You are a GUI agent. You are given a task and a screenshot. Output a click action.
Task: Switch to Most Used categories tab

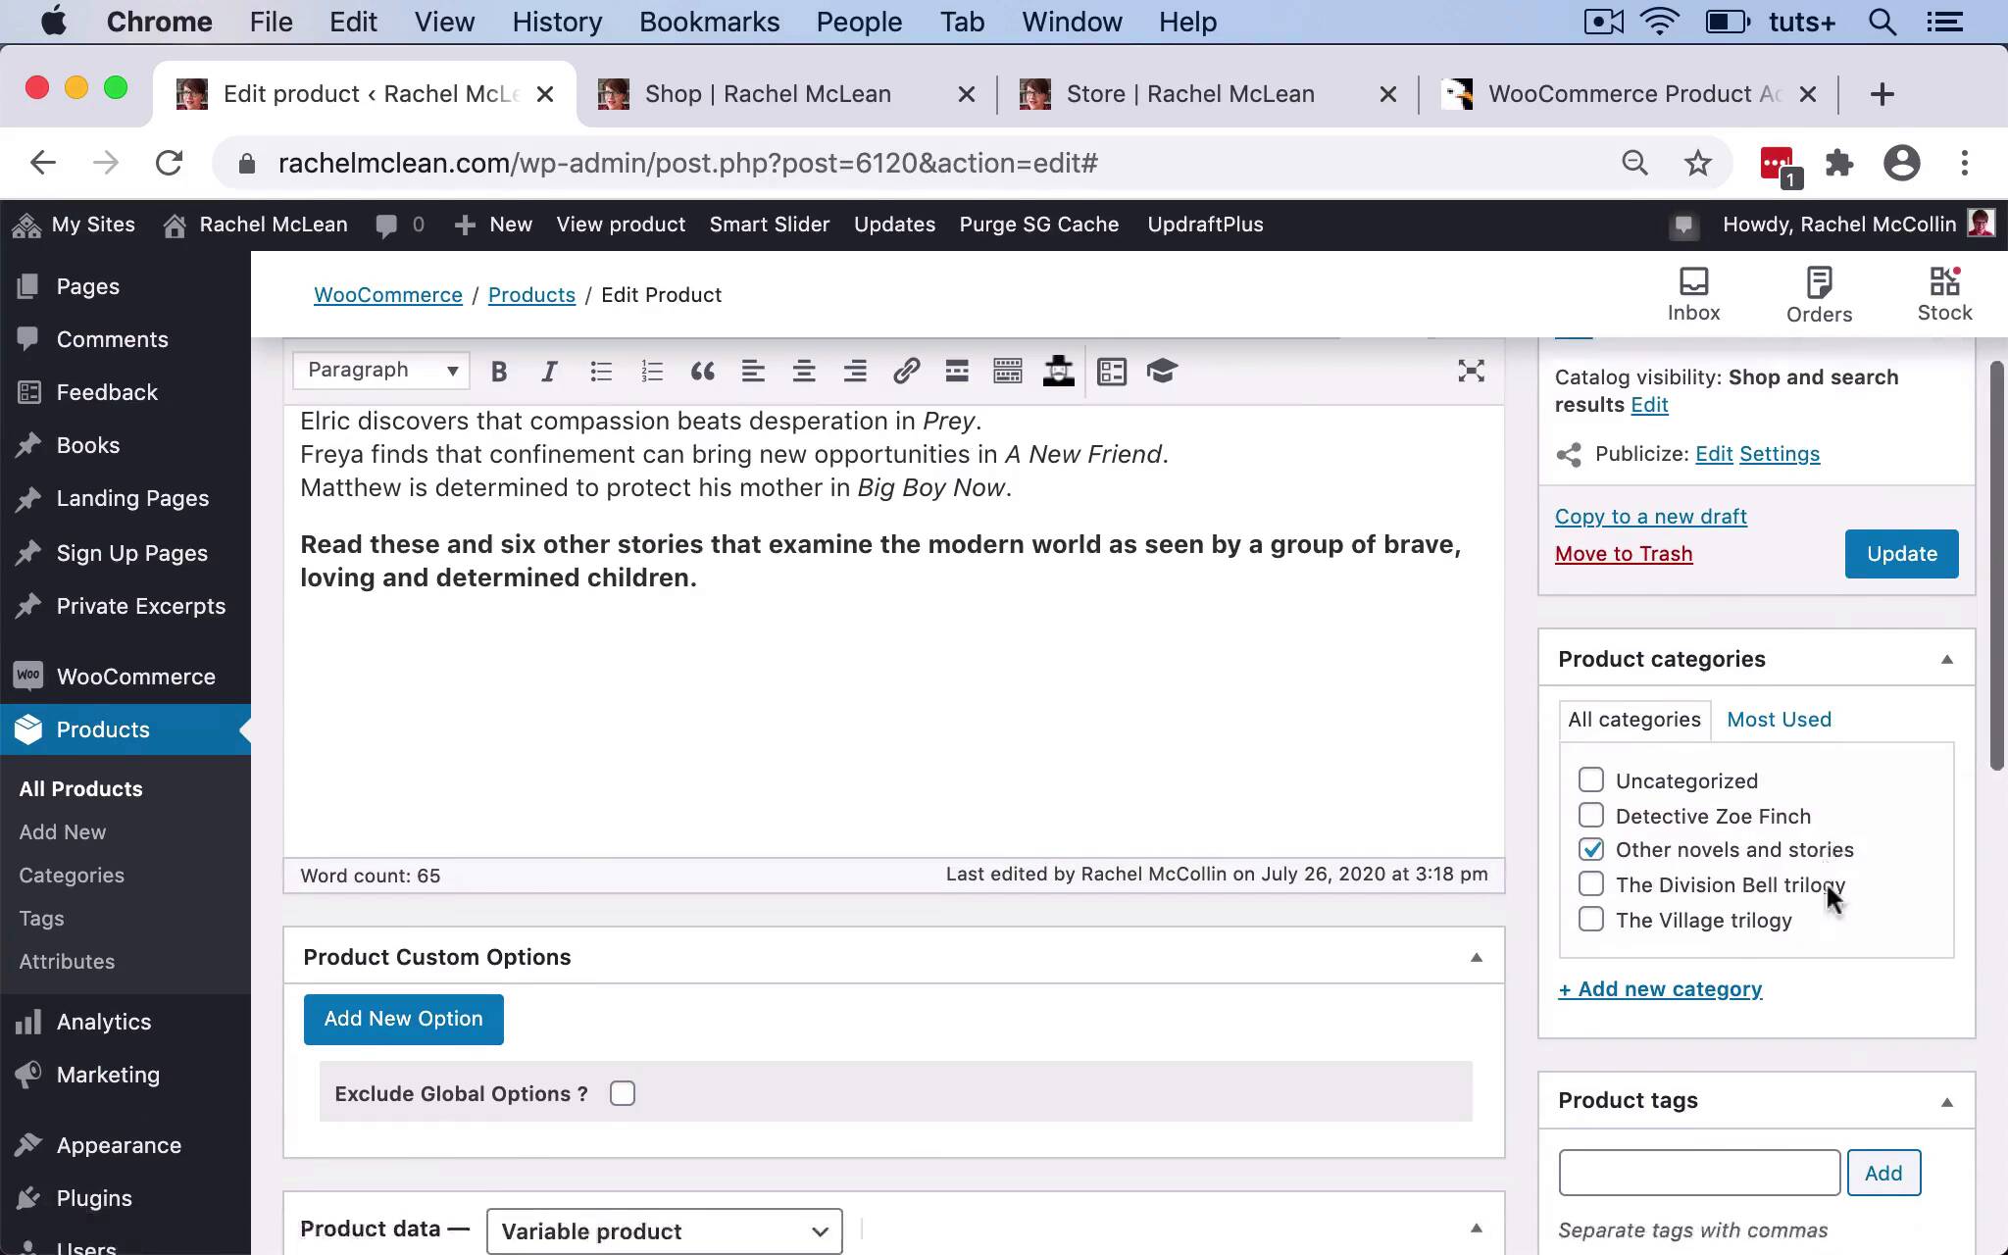(x=1779, y=720)
